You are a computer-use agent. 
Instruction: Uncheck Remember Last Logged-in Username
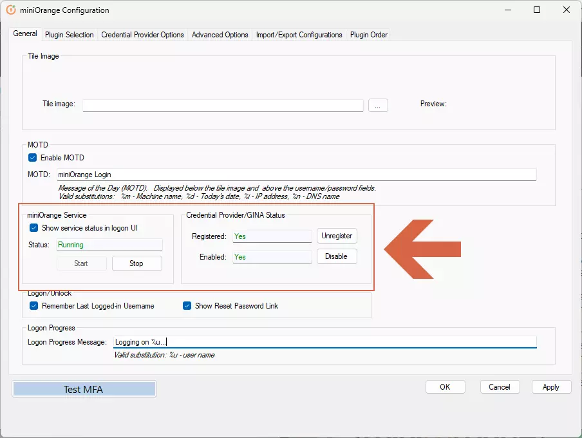(32, 306)
